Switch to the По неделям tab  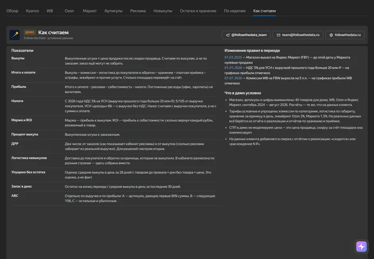tap(234, 11)
